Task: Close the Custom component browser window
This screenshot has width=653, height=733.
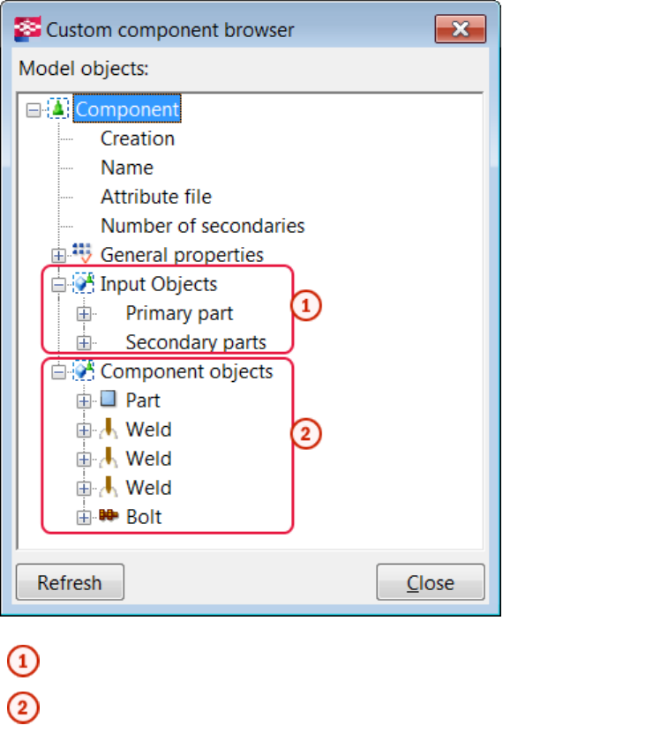Action: 460,30
